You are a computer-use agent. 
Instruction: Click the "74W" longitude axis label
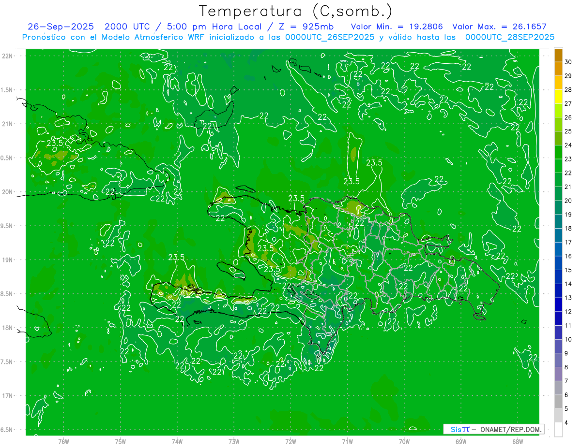click(x=177, y=442)
